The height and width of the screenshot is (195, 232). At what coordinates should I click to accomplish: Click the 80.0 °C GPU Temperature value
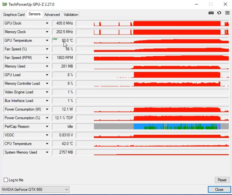tap(63, 40)
